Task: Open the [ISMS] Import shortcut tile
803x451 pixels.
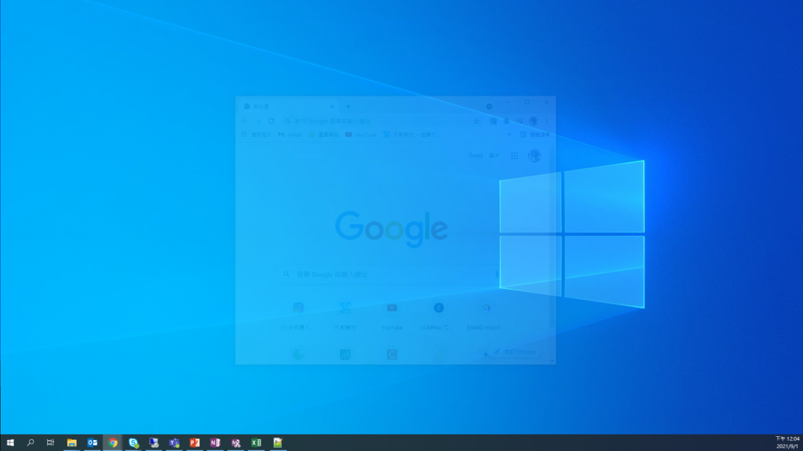Action: (x=485, y=316)
